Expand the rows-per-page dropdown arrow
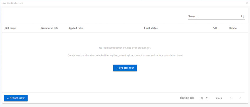The height and width of the screenshot is (107, 250). 207,98
